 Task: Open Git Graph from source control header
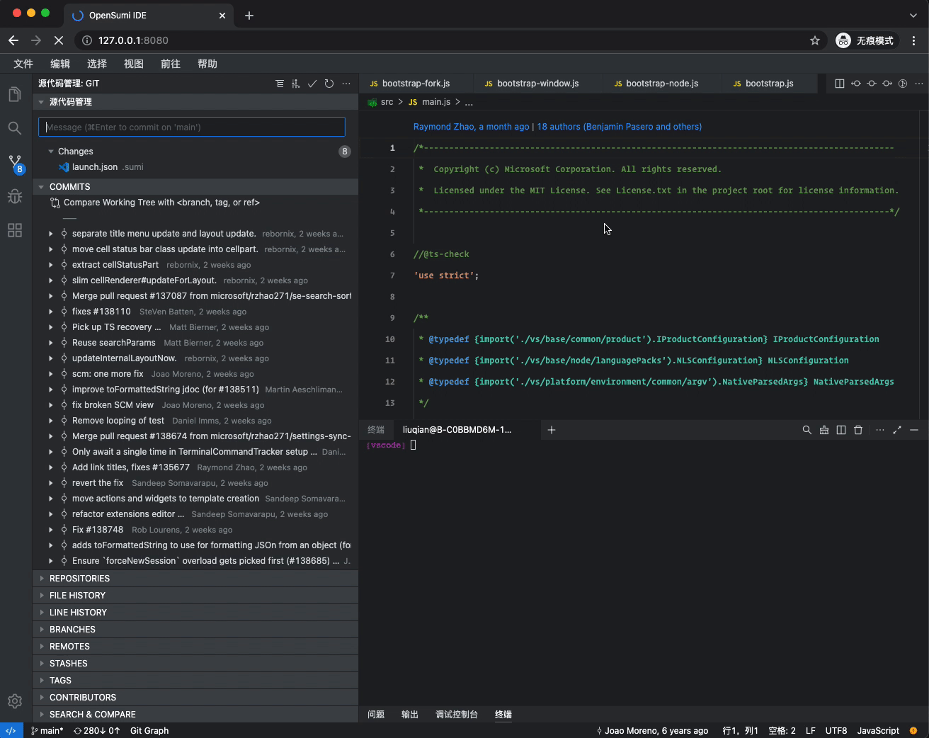296,84
